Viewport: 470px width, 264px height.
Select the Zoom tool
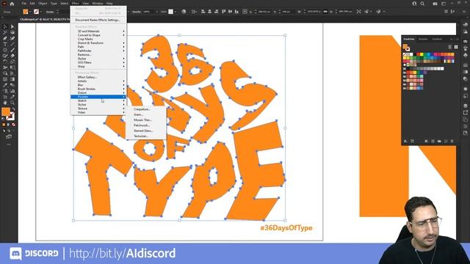coord(12,103)
